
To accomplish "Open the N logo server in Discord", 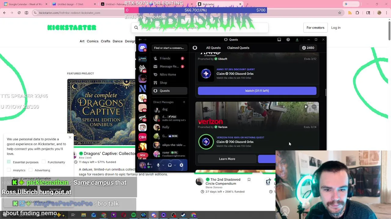I will tap(142, 89).
